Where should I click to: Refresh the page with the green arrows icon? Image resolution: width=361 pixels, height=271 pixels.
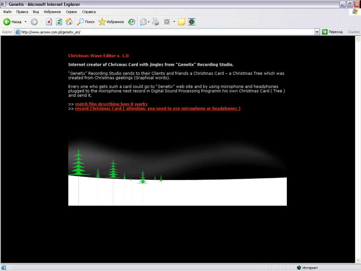[59, 22]
